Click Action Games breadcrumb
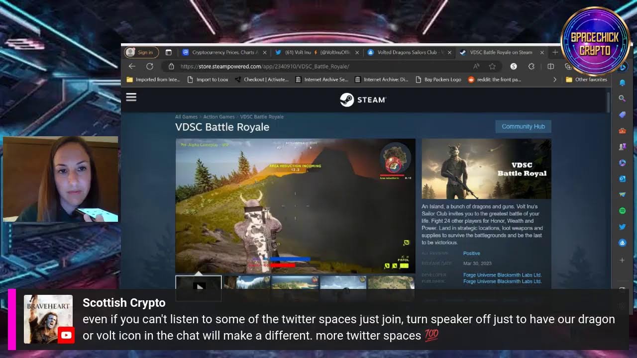637x358 pixels. 219,117
